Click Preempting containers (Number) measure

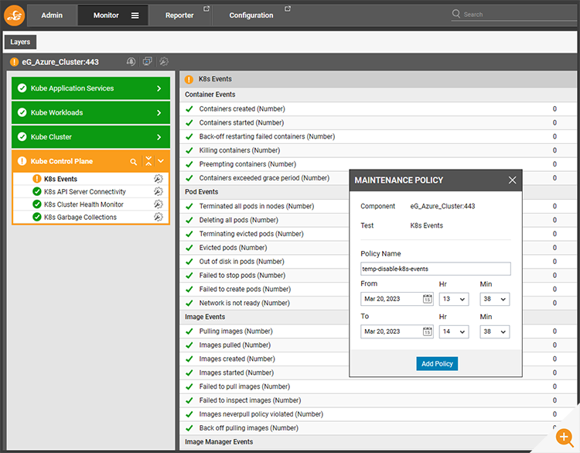[x=247, y=164]
